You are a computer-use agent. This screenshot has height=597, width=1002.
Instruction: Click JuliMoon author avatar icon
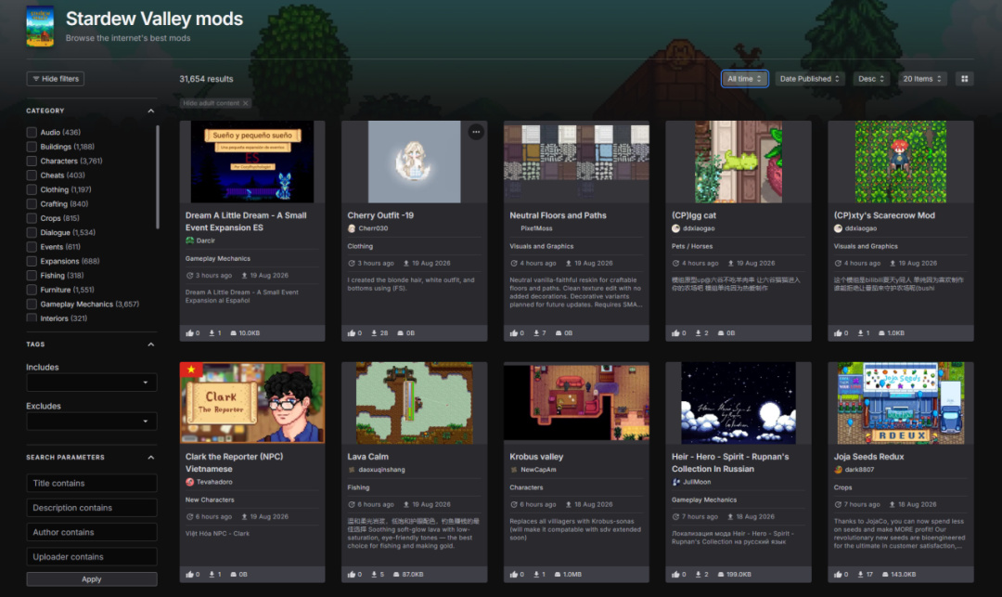(x=676, y=482)
